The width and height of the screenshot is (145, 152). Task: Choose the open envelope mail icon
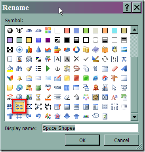29,78
